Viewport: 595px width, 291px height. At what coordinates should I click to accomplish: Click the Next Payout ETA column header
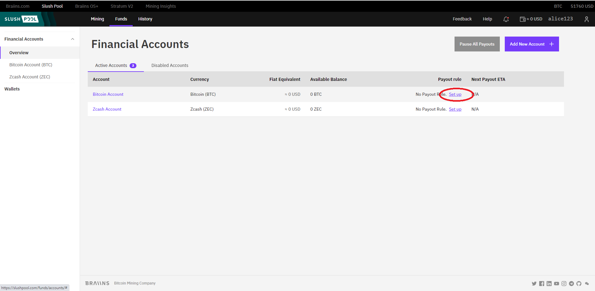click(x=488, y=79)
